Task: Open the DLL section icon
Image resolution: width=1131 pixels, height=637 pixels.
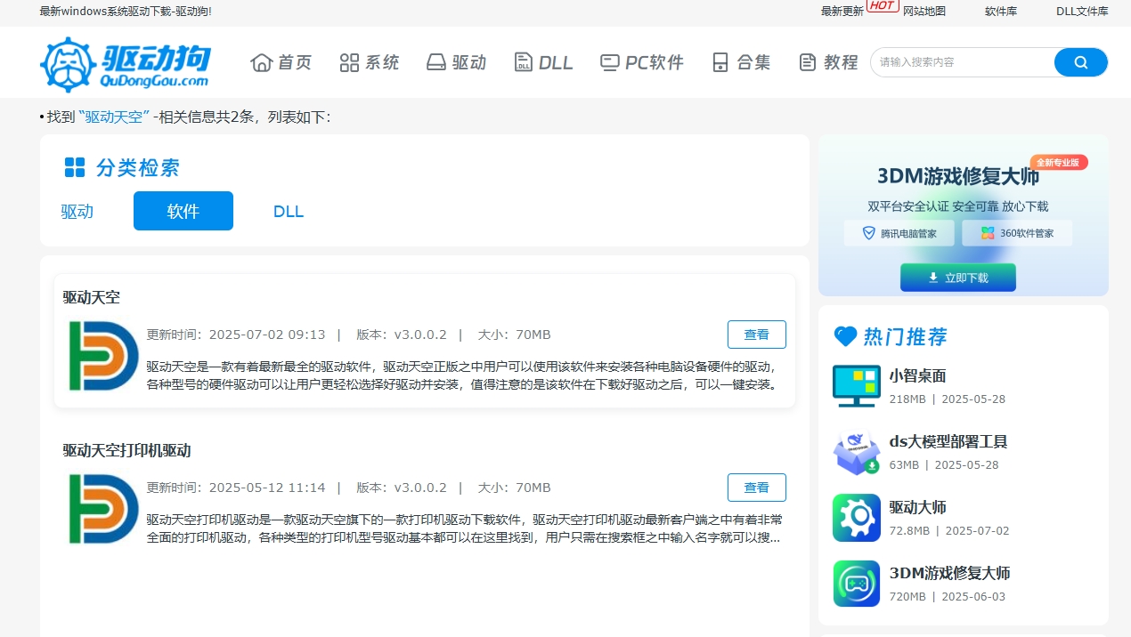Action: (524, 62)
